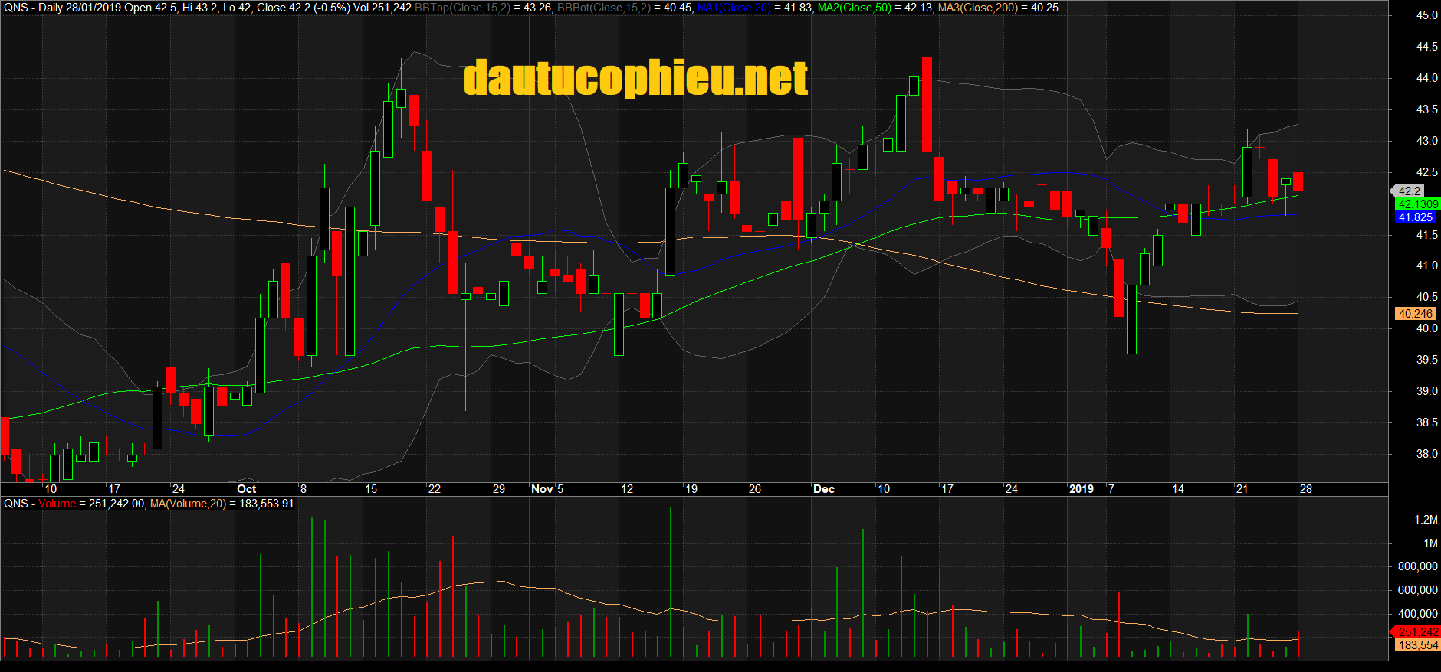Image resolution: width=1441 pixels, height=672 pixels.
Task: Select the 2019 marker on date axis
Action: point(1082,489)
